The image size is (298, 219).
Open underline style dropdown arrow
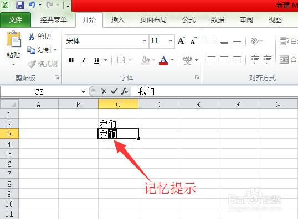point(105,60)
